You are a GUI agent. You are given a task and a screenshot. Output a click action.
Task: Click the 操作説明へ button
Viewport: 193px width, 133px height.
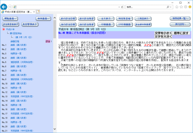pos(180,24)
